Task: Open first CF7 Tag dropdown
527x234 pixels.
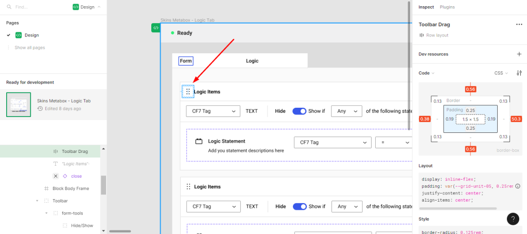Action: [213, 111]
